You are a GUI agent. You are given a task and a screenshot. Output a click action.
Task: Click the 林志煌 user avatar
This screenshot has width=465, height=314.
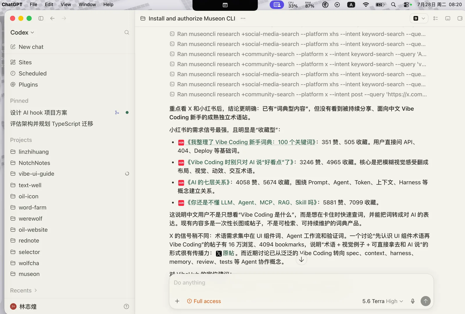13,306
